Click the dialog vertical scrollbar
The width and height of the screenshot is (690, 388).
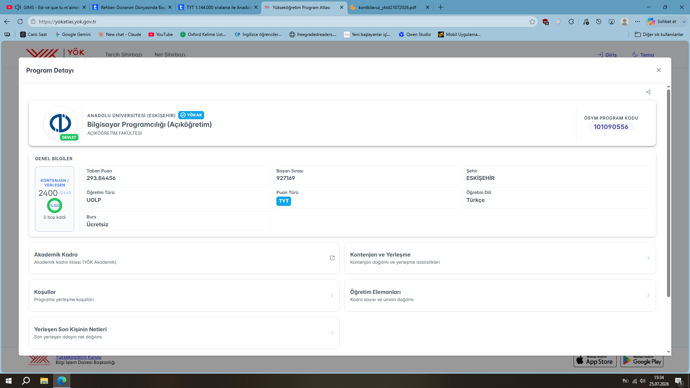point(668,193)
